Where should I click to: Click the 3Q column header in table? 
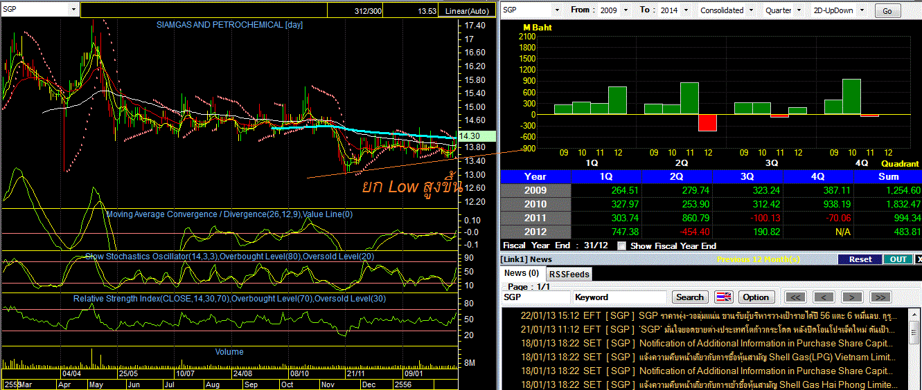747,176
